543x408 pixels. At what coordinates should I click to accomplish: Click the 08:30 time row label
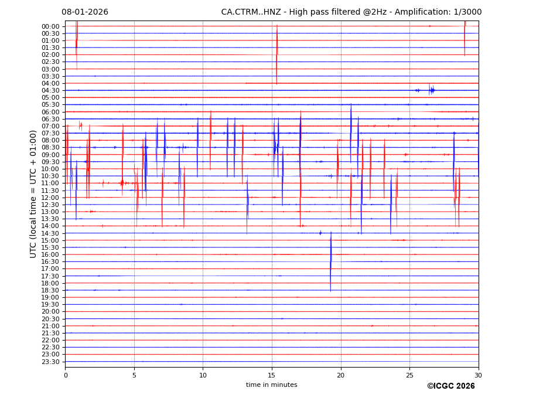coord(50,148)
